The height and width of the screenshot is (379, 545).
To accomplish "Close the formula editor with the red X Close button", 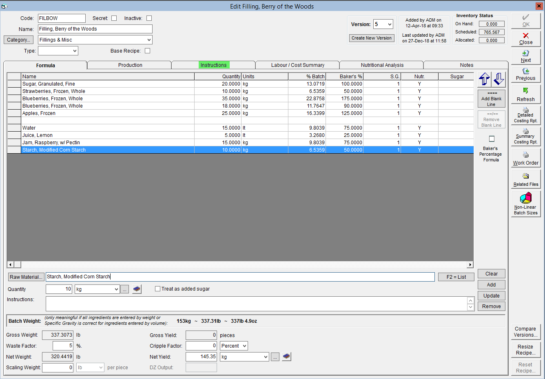I will pyautogui.click(x=526, y=39).
